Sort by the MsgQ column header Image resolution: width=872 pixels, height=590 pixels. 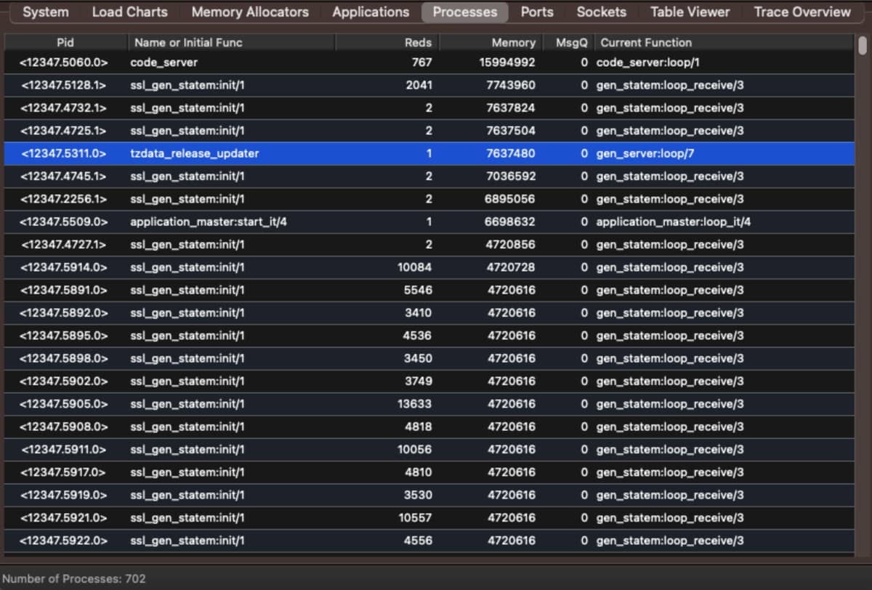[569, 42]
